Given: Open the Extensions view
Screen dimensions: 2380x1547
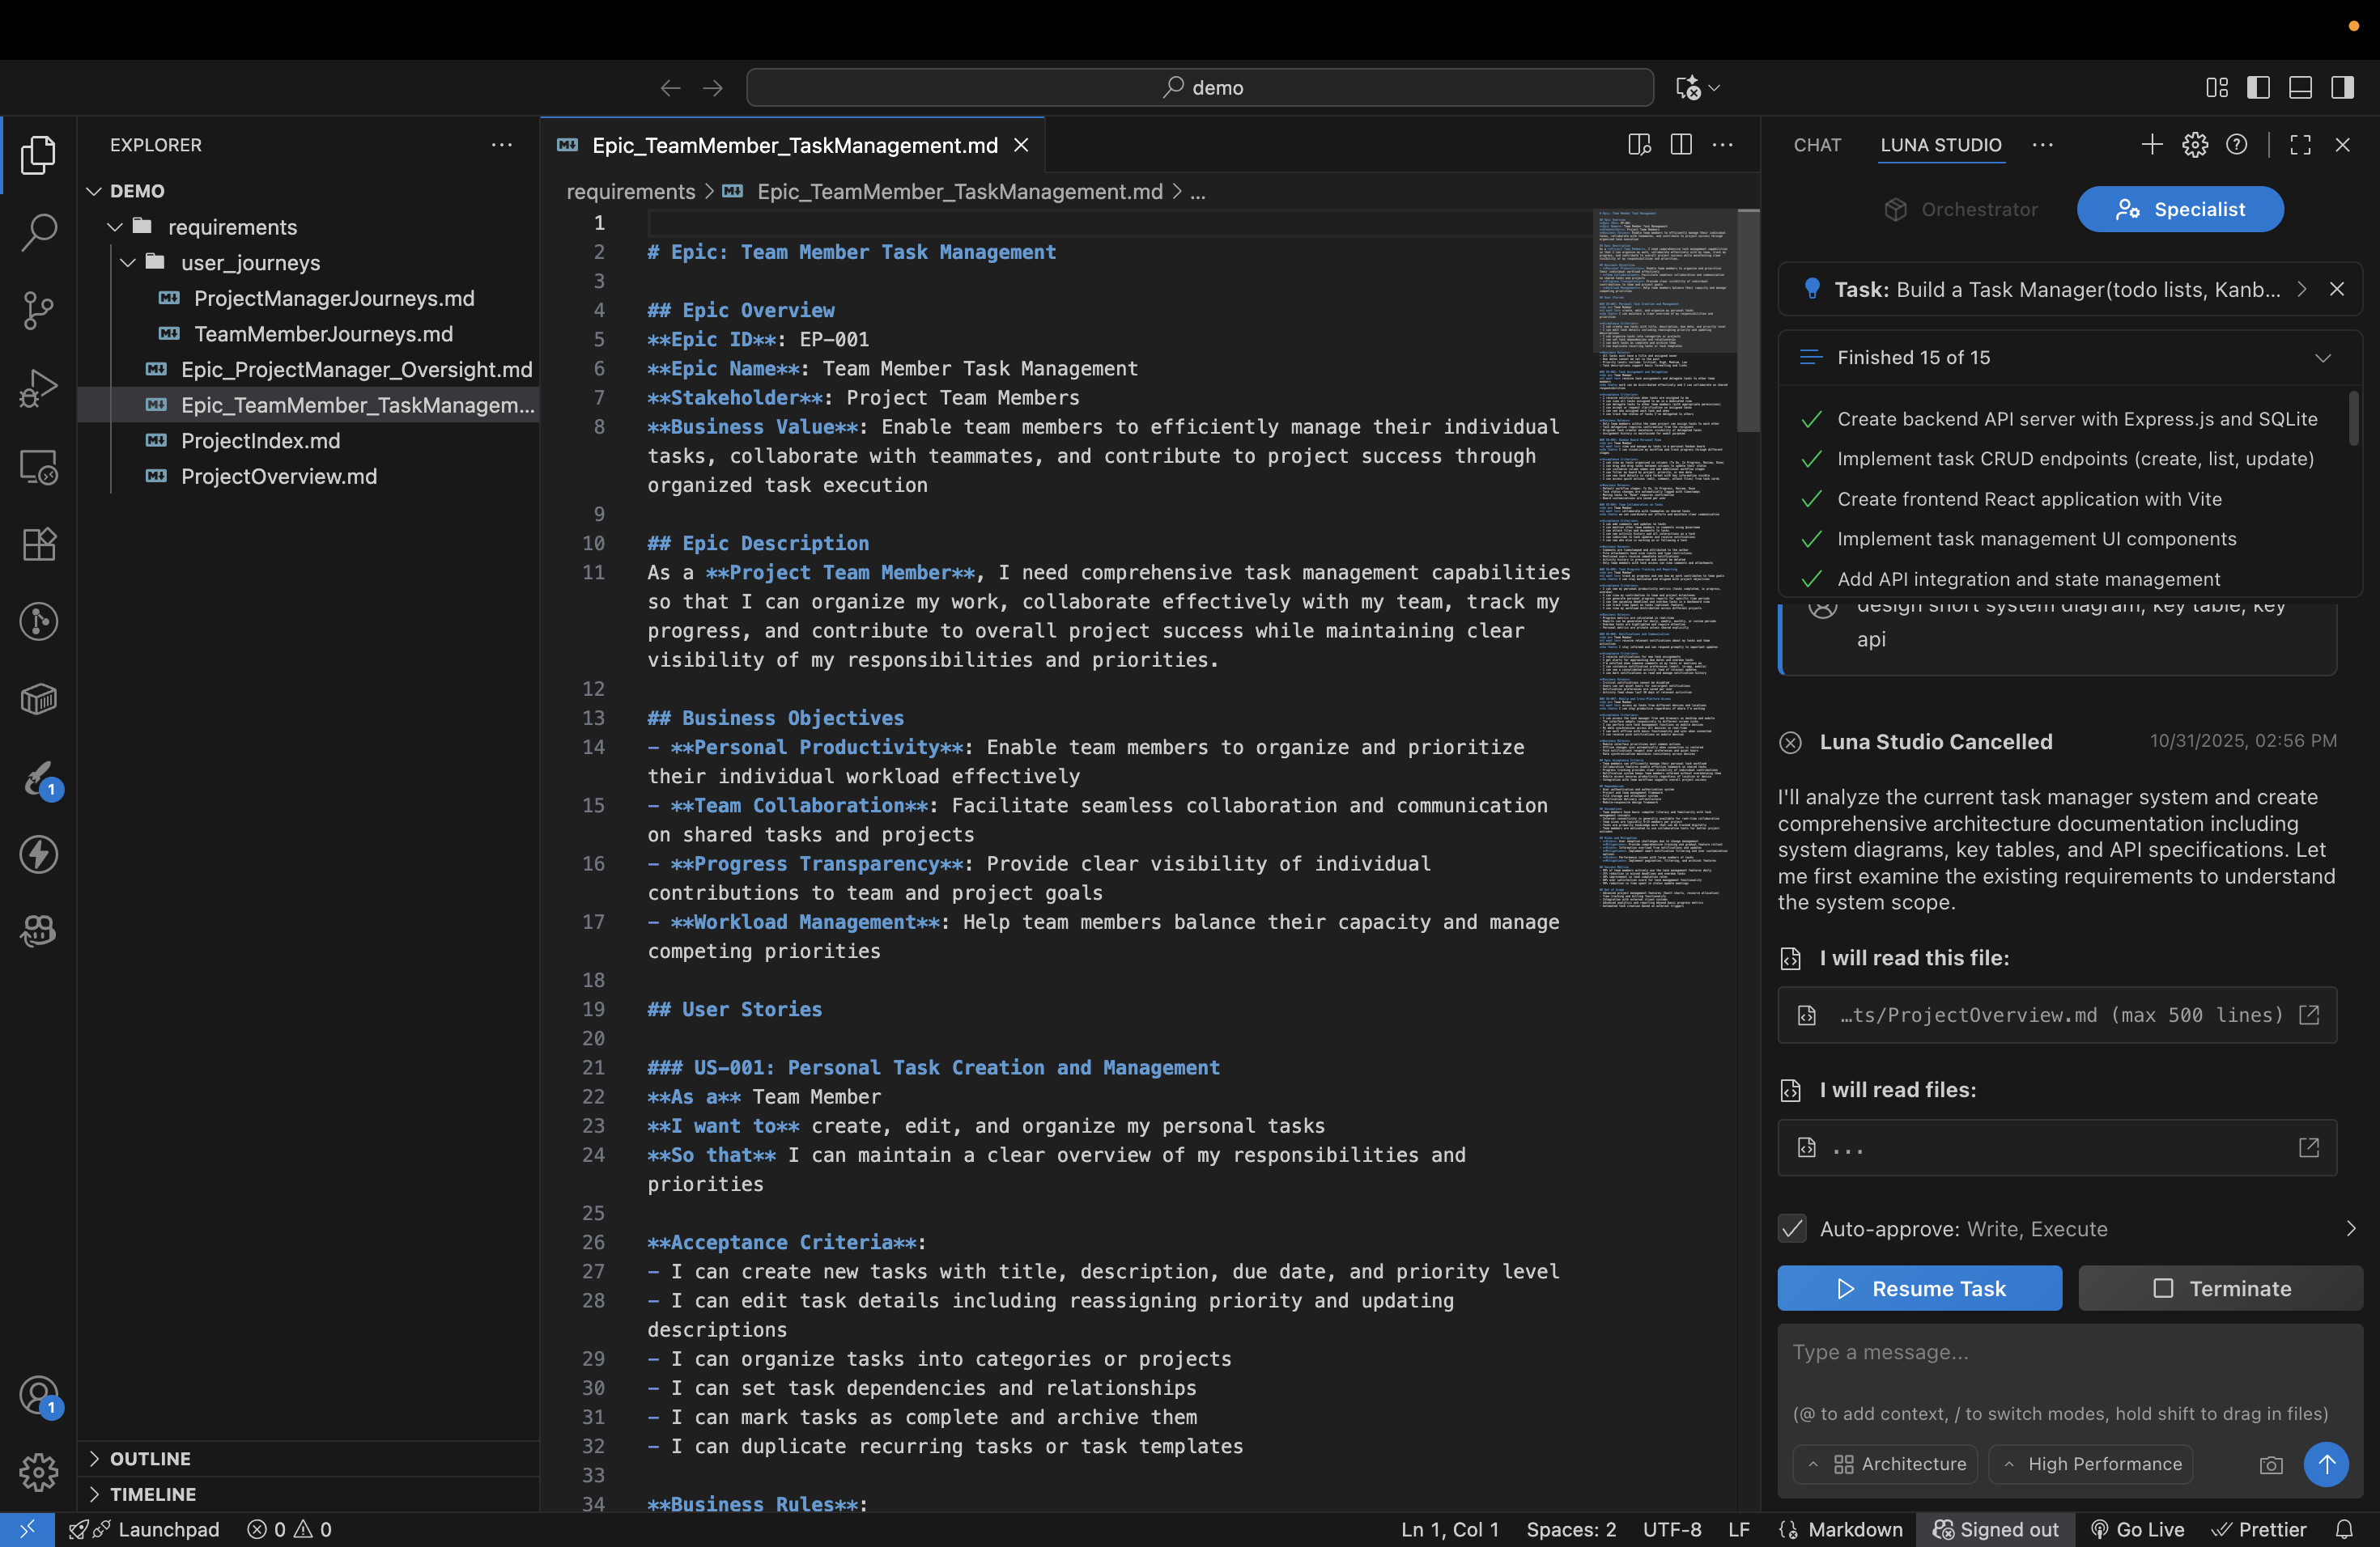Looking at the screenshot, I should [x=38, y=544].
